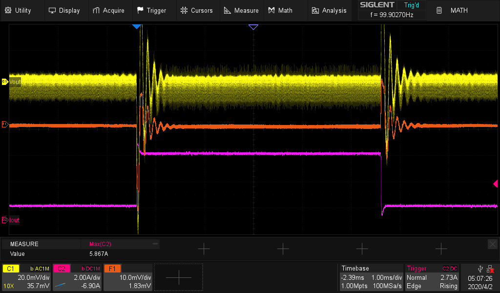500x293 pixels.
Task: Open the Math menu in toolbar
Action: click(280, 10)
